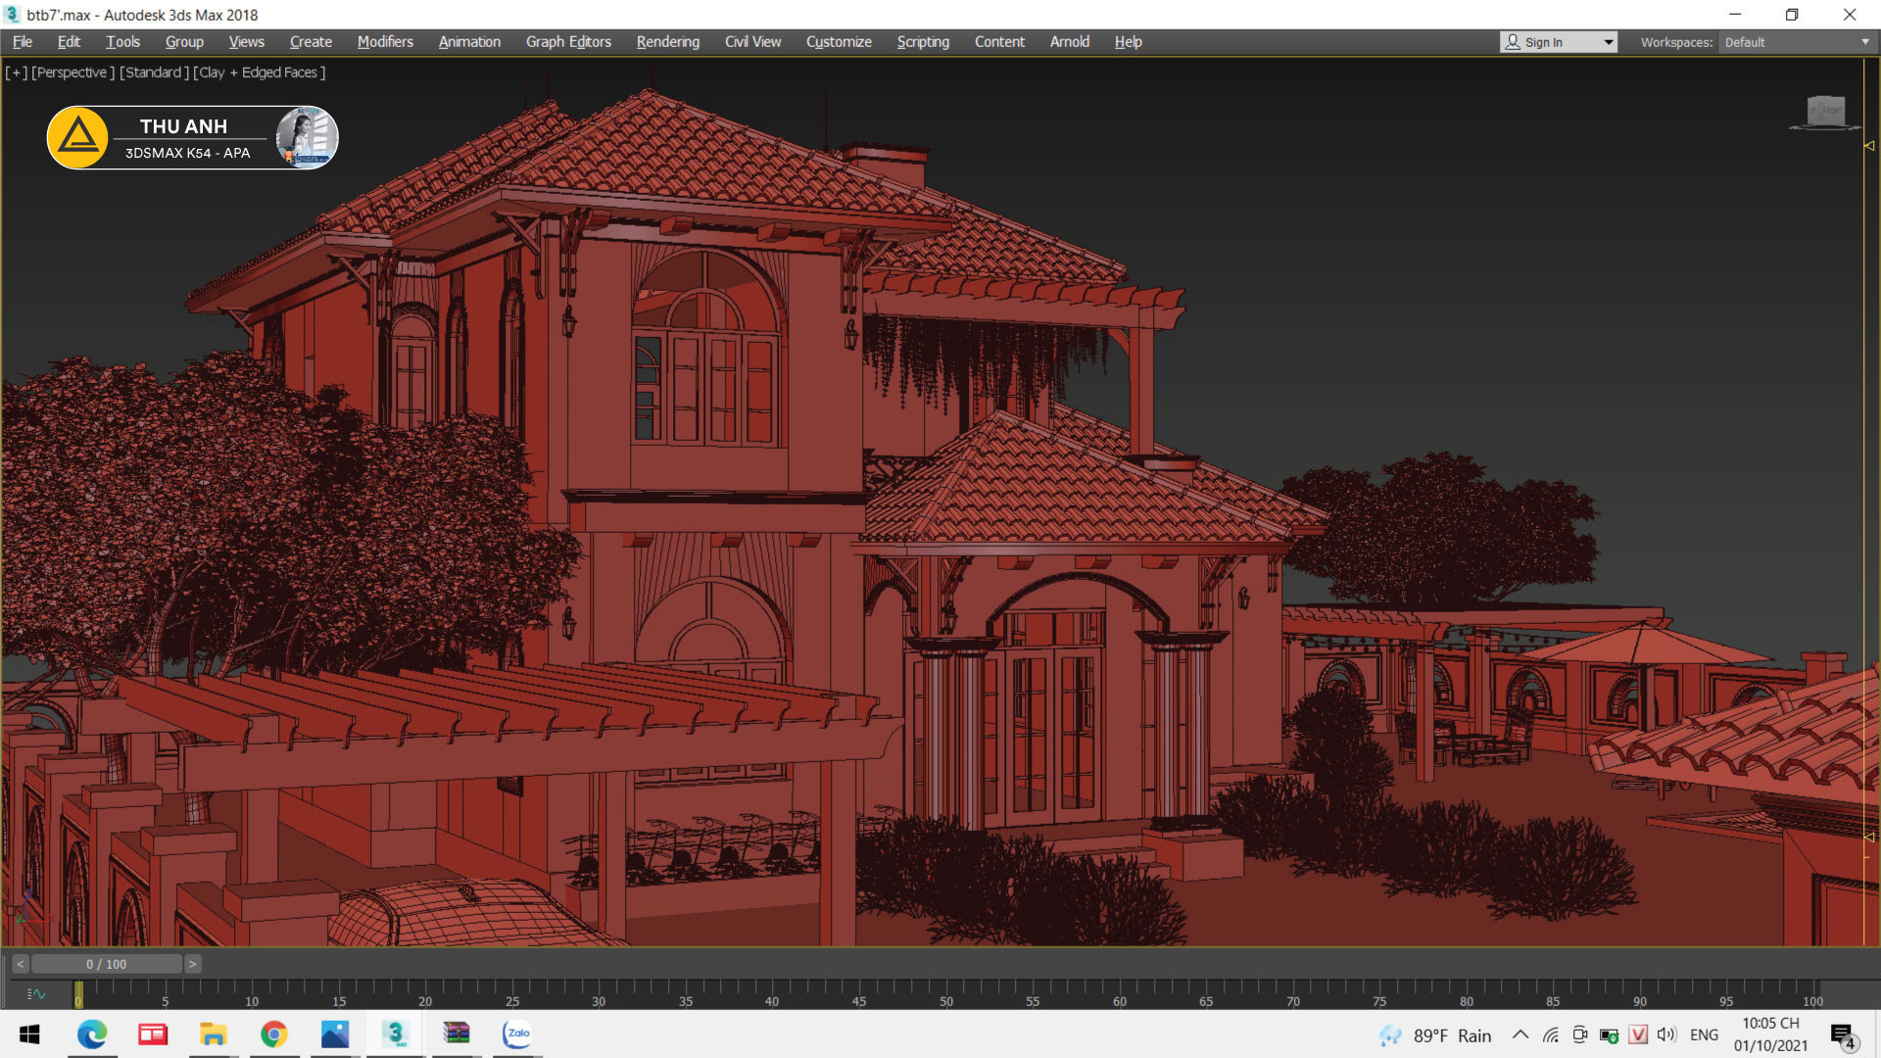Open the mini curve editor toggle icon

pos(35,993)
